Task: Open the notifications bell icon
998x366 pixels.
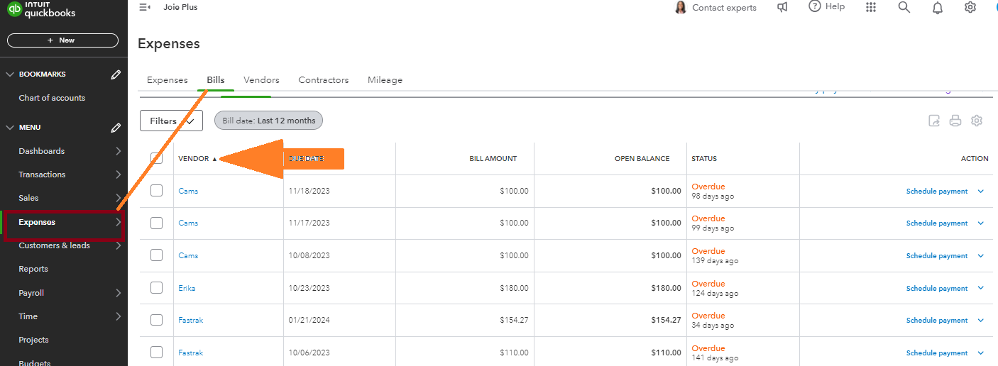Action: pyautogui.click(x=938, y=8)
